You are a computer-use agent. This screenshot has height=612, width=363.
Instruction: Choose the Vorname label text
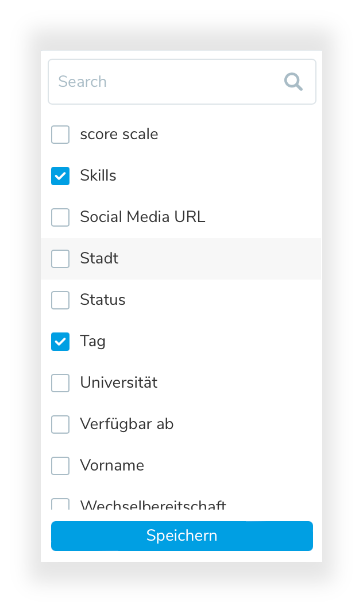pyautogui.click(x=112, y=465)
